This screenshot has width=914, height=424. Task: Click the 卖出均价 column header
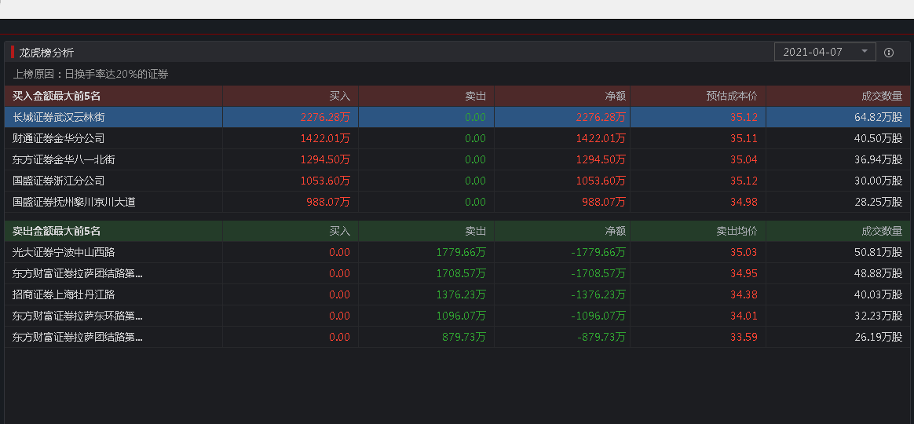[x=737, y=231]
